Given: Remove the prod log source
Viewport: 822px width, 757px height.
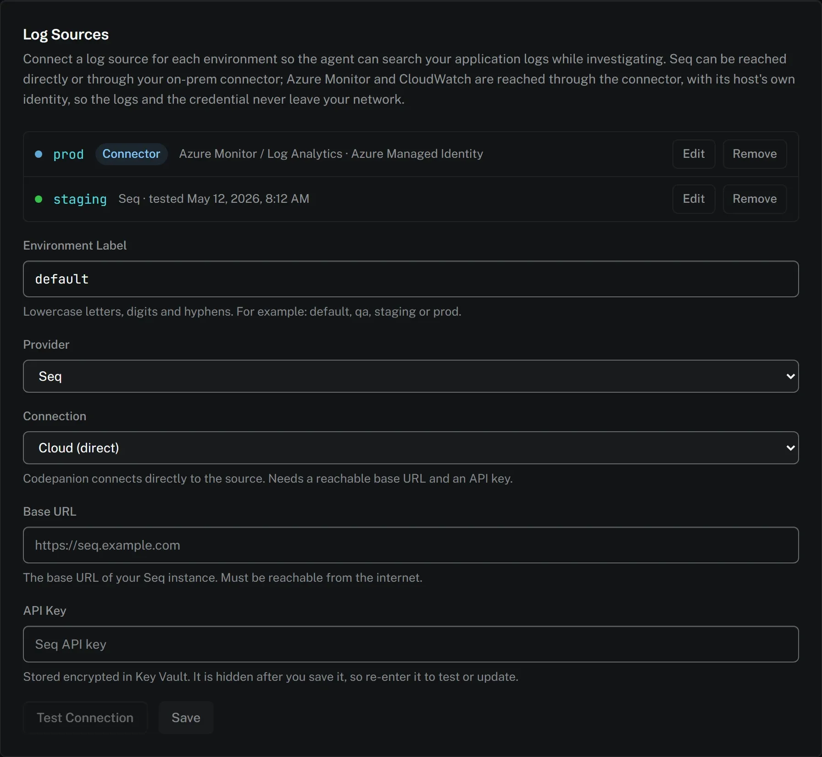Looking at the screenshot, I should point(755,154).
